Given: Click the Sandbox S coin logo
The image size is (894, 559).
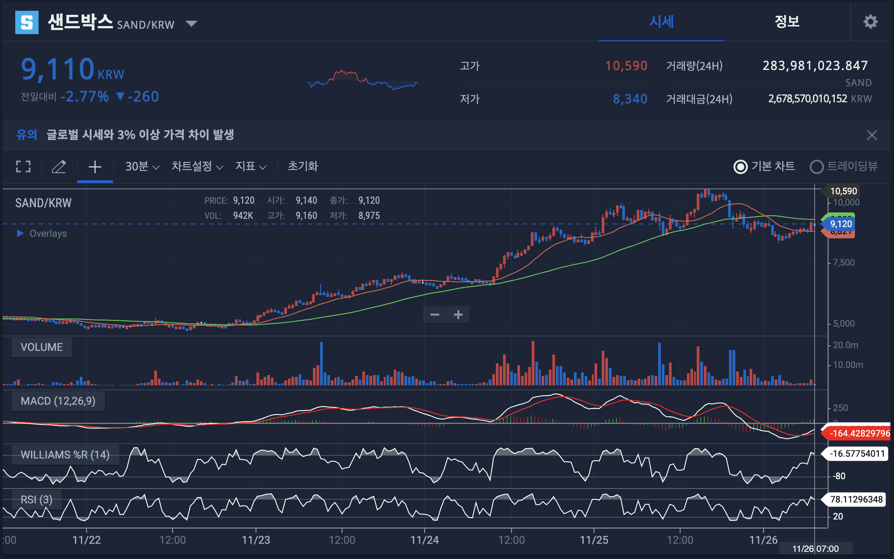Looking at the screenshot, I should click(x=27, y=22).
